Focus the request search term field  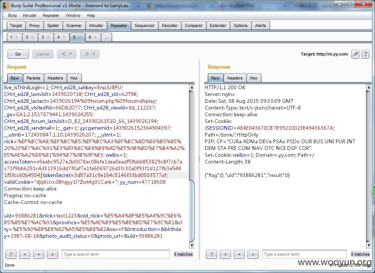point(115,254)
